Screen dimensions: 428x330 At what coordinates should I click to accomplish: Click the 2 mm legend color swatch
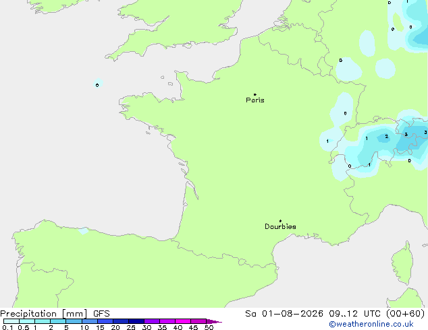[58, 321]
